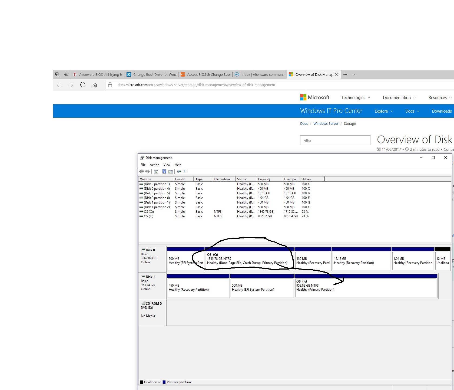Select the CD-ROM 0 DVD (D:) panel
This screenshot has width=454, height=390.
click(152, 313)
